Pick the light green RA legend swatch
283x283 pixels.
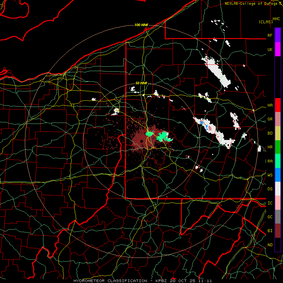pos(278,161)
